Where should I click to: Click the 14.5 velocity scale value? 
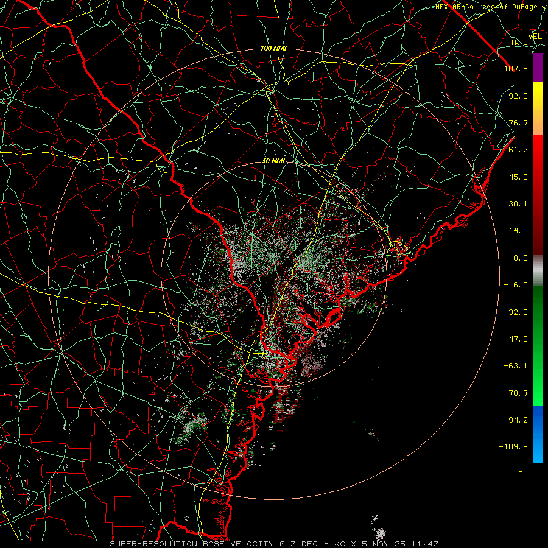click(518, 231)
